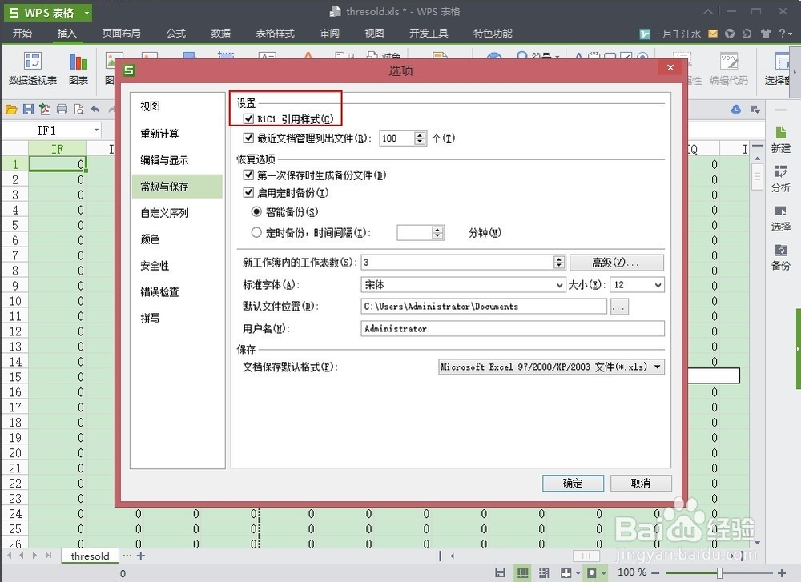Screen dimensions: 801x582
Task: Click the Undo arrow icon
Action: coord(95,110)
